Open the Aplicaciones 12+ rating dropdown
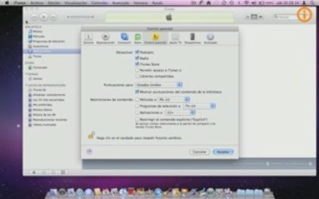The image size is (319, 199). pos(180,112)
